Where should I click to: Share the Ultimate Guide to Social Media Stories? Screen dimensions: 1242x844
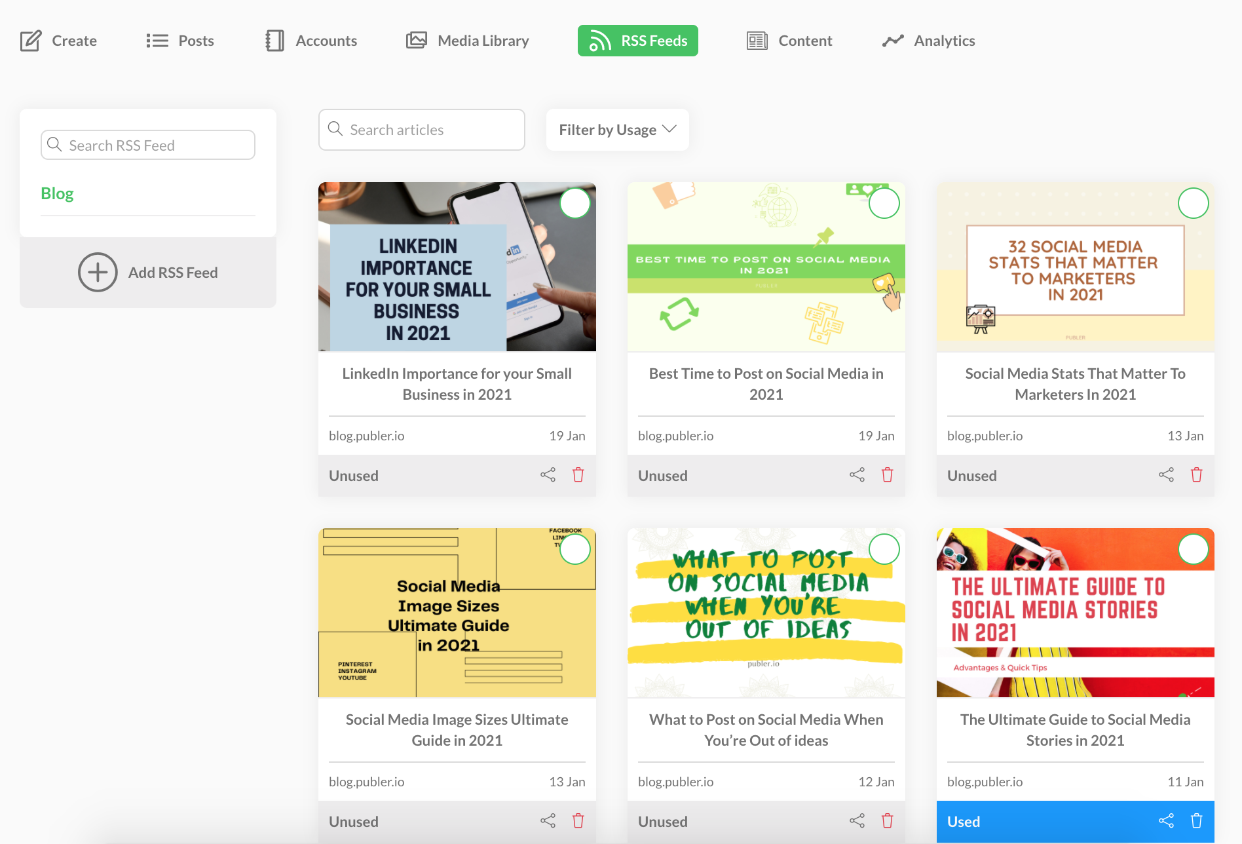(1166, 820)
